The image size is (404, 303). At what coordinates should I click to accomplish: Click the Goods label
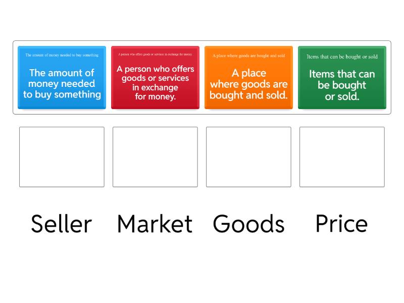pyautogui.click(x=248, y=224)
